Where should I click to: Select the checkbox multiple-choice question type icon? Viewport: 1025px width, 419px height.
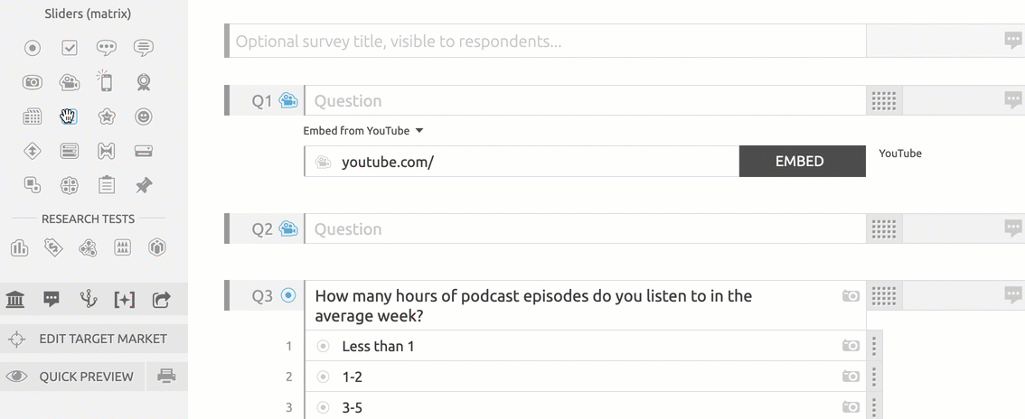pyautogui.click(x=70, y=48)
